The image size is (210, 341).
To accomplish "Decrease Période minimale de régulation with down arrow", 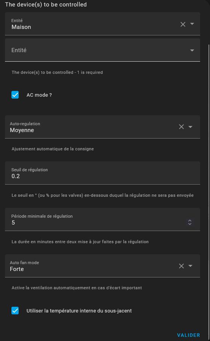I will (190, 224).
